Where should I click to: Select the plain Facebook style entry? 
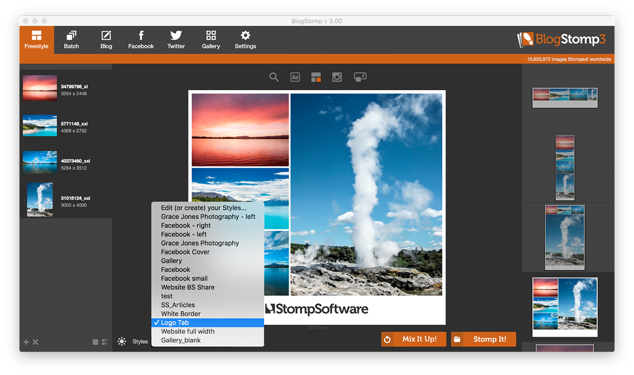[x=208, y=269]
